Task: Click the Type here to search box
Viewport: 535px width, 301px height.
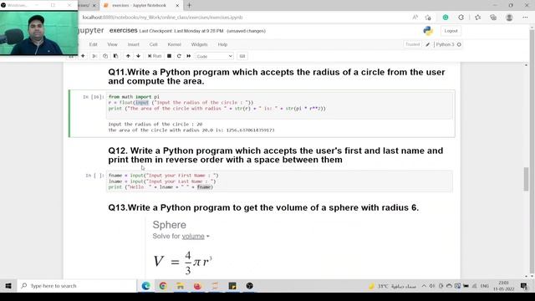Action: coord(77,286)
